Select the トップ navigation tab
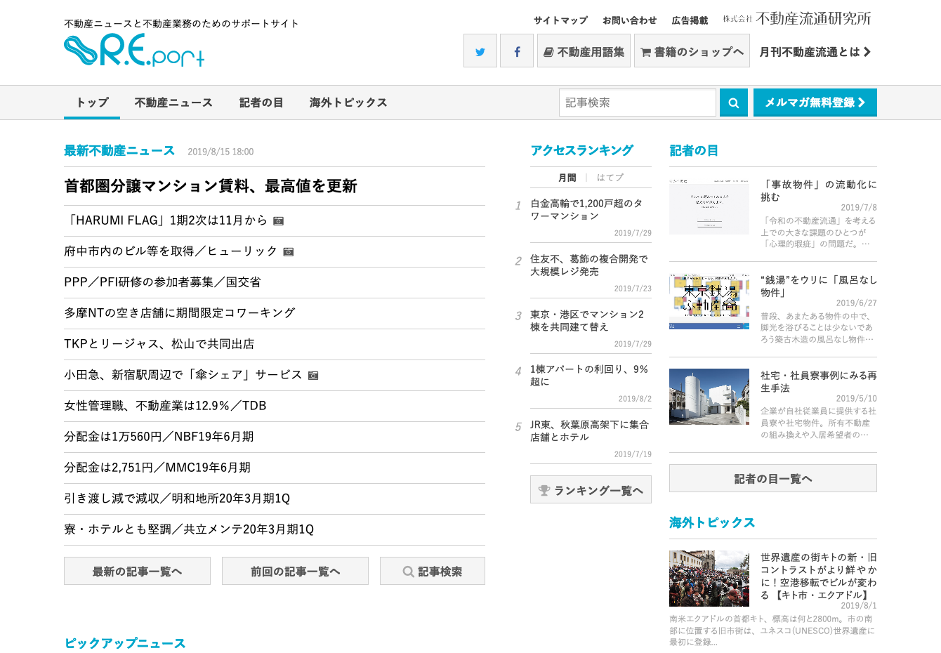The height and width of the screenshot is (653, 941). tap(92, 103)
